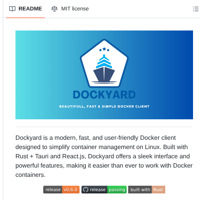Click the Dockyard banner image
200x200 pixels.
pyautogui.click(x=104, y=75)
